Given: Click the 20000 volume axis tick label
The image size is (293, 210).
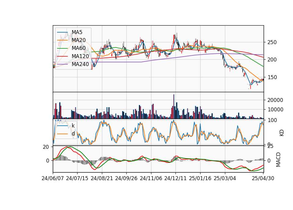Looking at the screenshot, I should tap(275, 100).
